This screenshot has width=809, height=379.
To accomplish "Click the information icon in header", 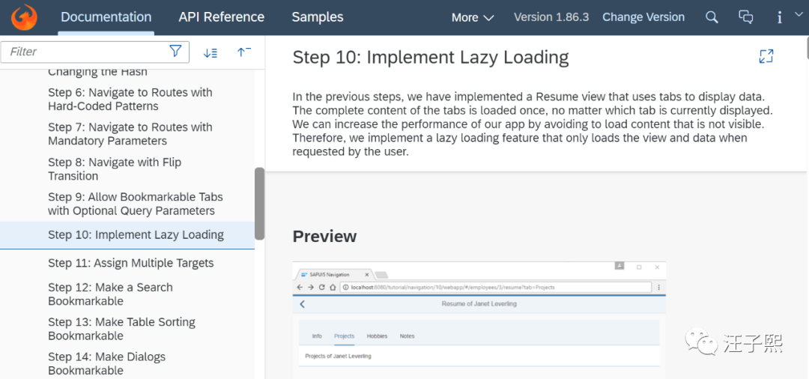I will coord(779,17).
